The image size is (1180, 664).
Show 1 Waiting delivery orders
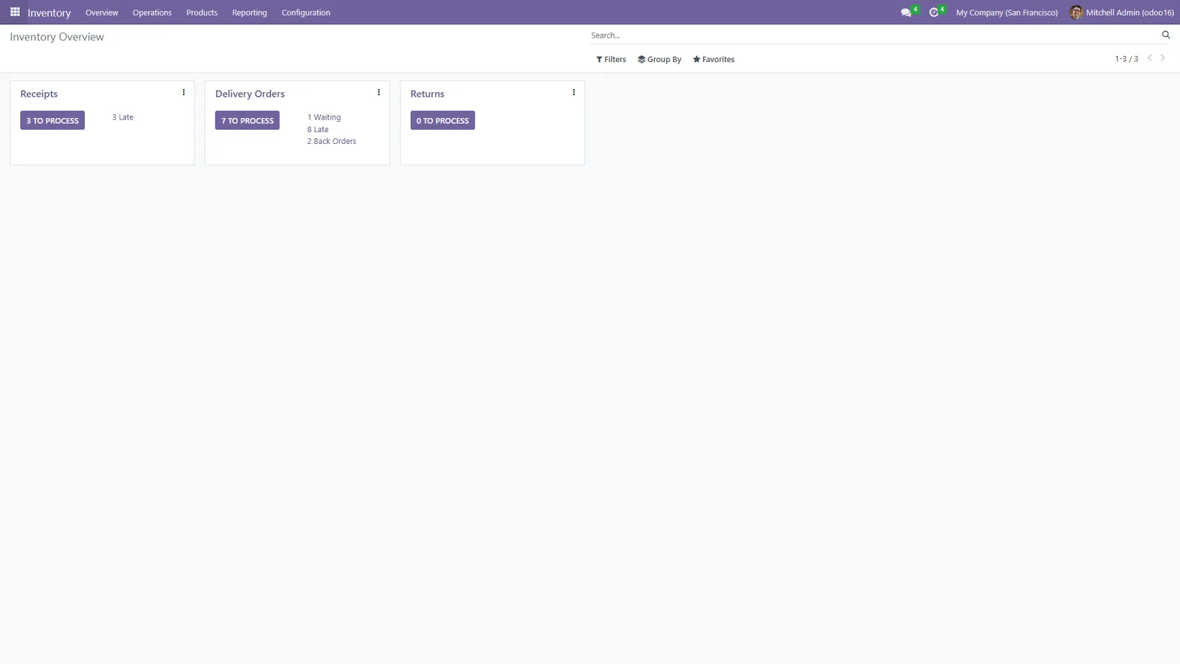coord(324,117)
